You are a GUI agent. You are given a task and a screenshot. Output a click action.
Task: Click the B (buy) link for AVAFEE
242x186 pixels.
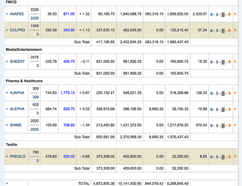click(211, 15)
